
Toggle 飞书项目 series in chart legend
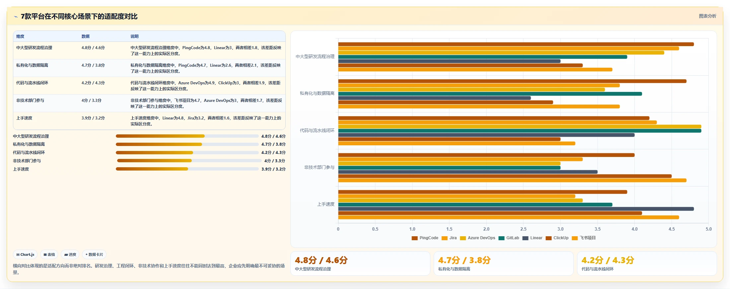[x=584, y=238]
